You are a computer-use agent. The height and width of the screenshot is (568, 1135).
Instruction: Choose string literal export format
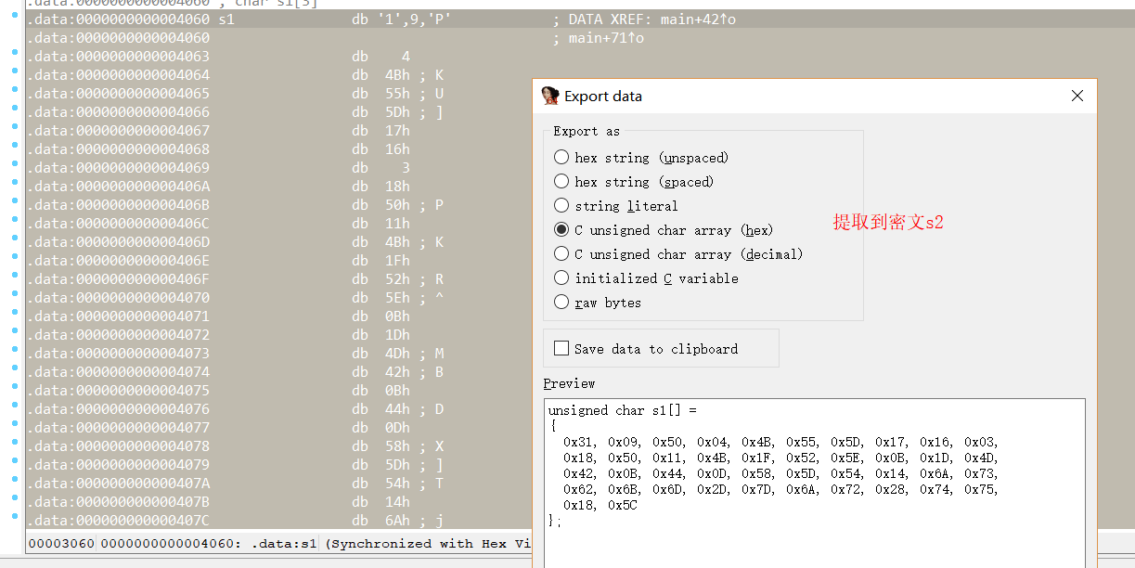tap(561, 206)
